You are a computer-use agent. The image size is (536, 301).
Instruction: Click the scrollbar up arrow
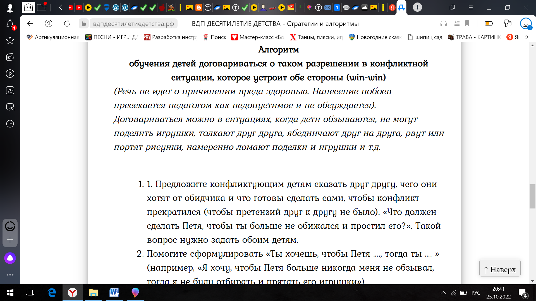pos(532,45)
